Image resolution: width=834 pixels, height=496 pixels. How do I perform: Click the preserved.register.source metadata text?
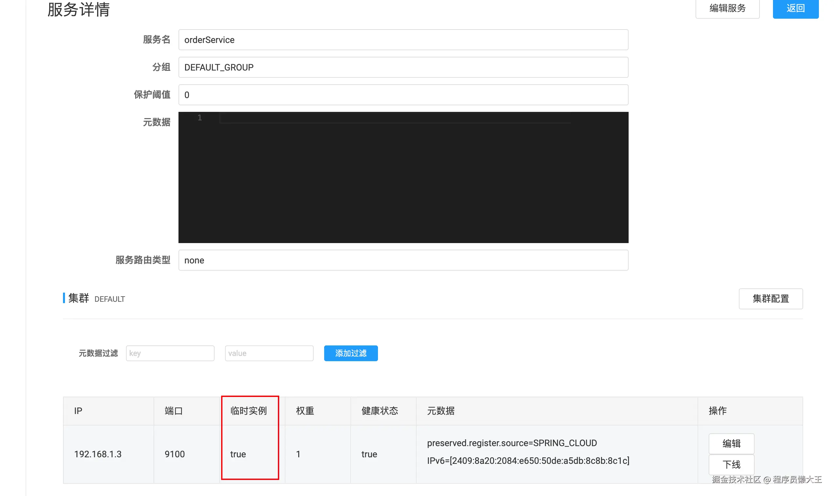pos(511,443)
